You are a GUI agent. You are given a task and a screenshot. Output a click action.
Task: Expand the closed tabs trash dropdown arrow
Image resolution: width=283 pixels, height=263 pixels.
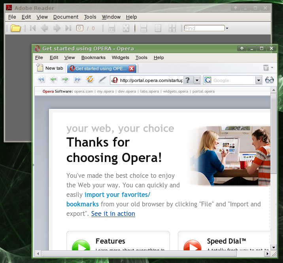[x=272, y=67]
